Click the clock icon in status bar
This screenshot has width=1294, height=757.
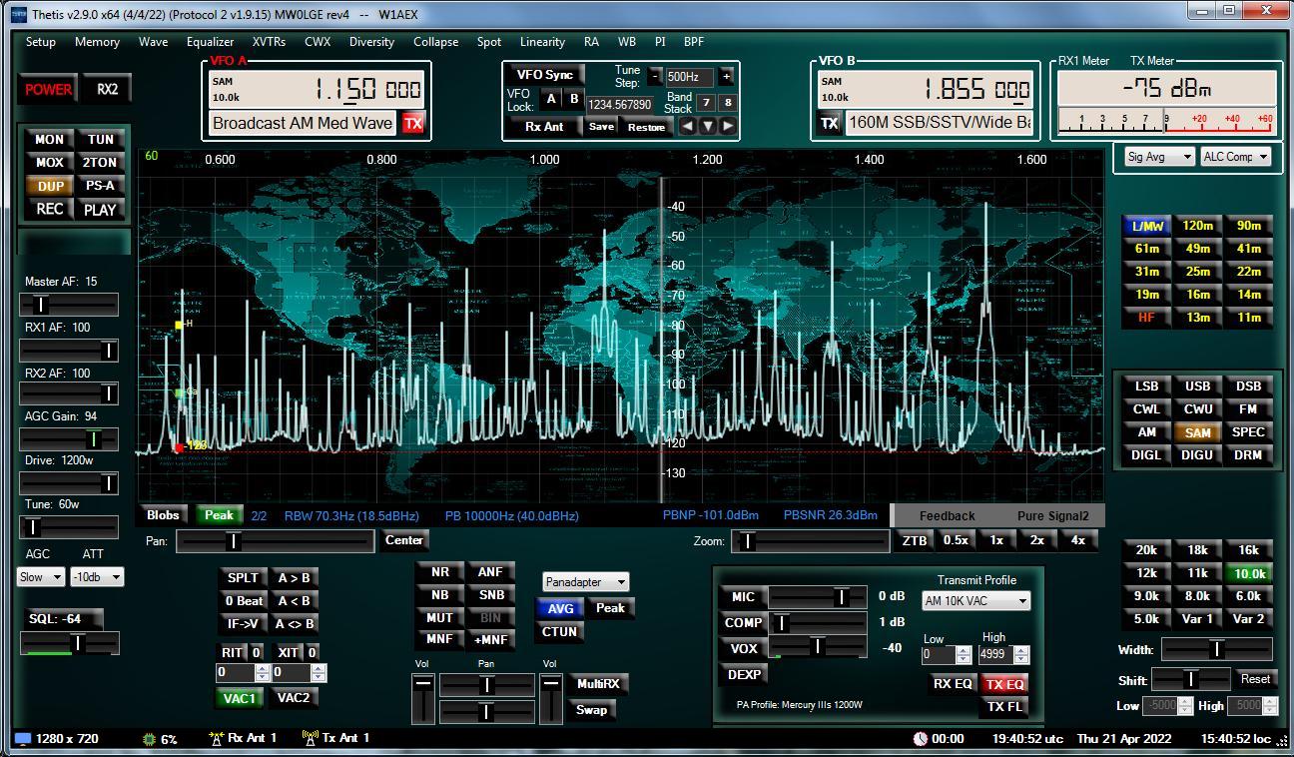(920, 739)
